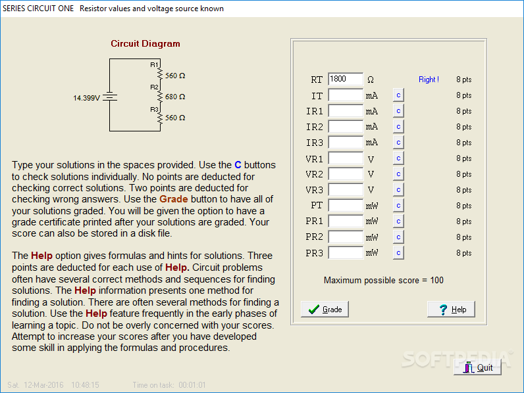The width and height of the screenshot is (524, 393).
Task: Check the IR3 answer with its C button
Action: tap(398, 143)
